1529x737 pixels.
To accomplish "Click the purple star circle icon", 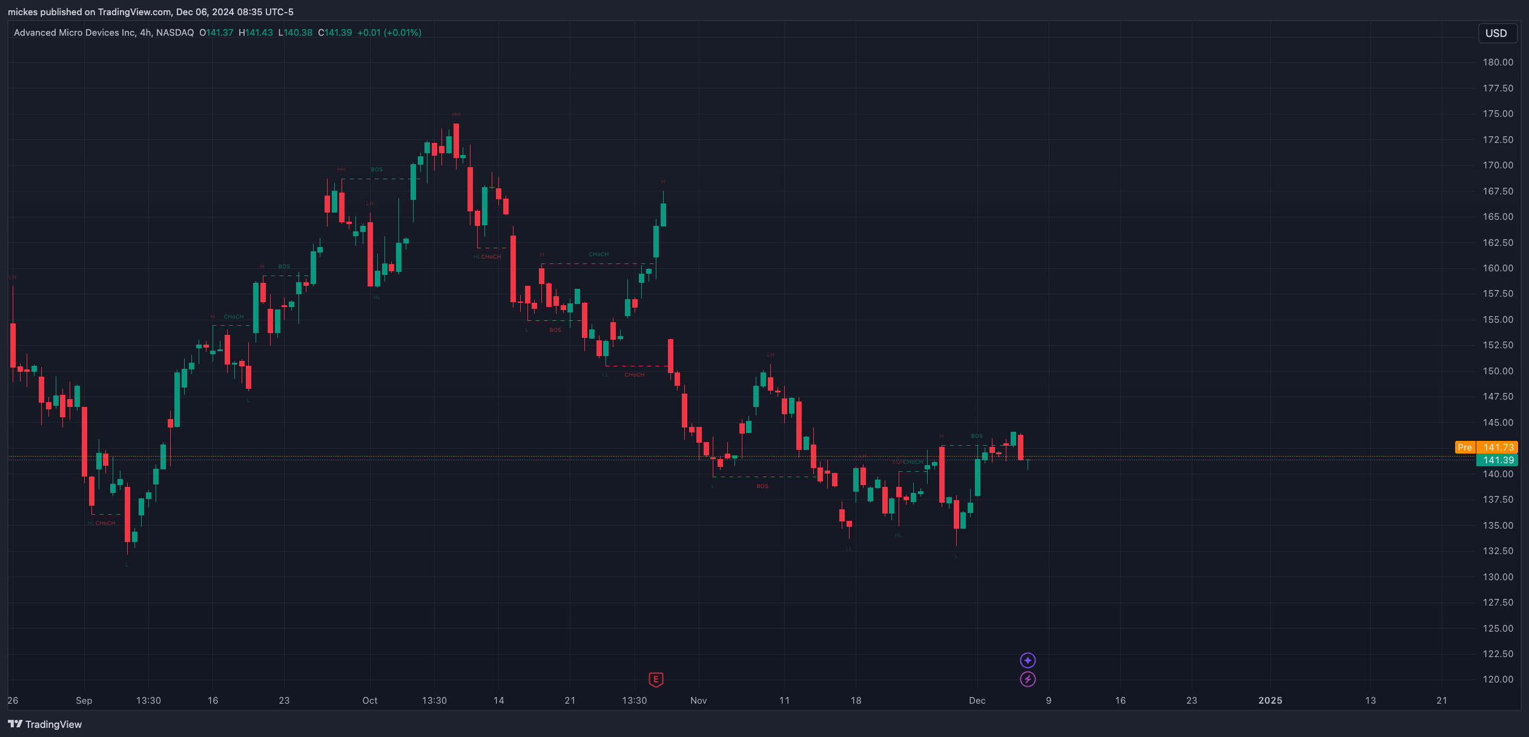I will 1028,660.
